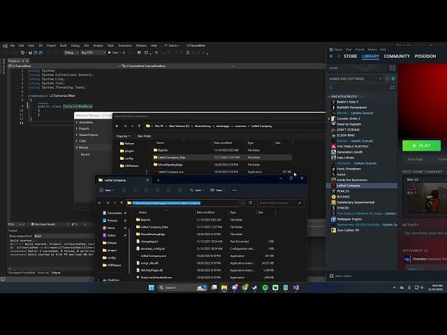Click the Steam library filter settings icon
The width and height of the screenshot is (447, 335).
pyautogui.click(x=393, y=87)
